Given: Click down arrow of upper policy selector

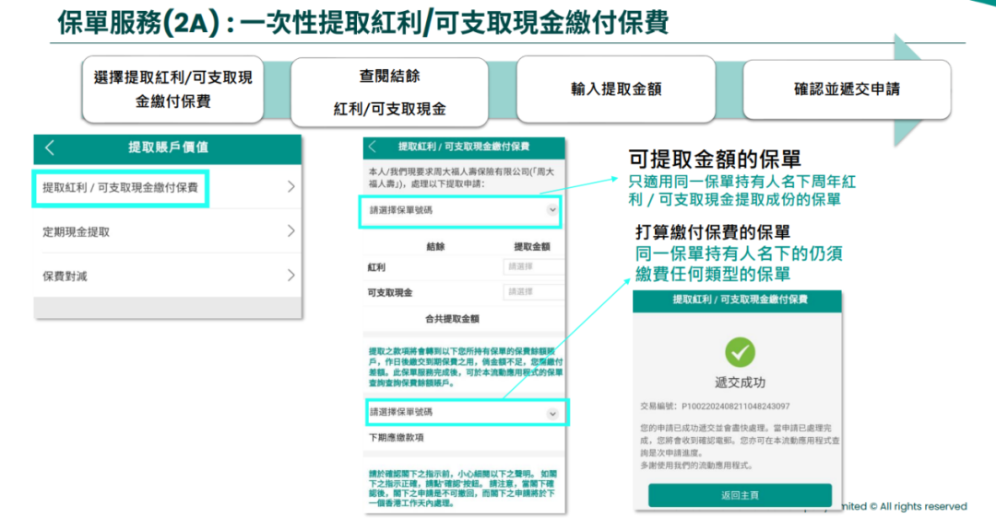Looking at the screenshot, I should 552,210.
